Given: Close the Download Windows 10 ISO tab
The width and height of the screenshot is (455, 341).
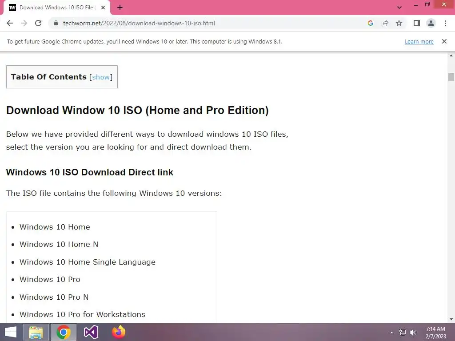Looking at the screenshot, I should [x=103, y=8].
